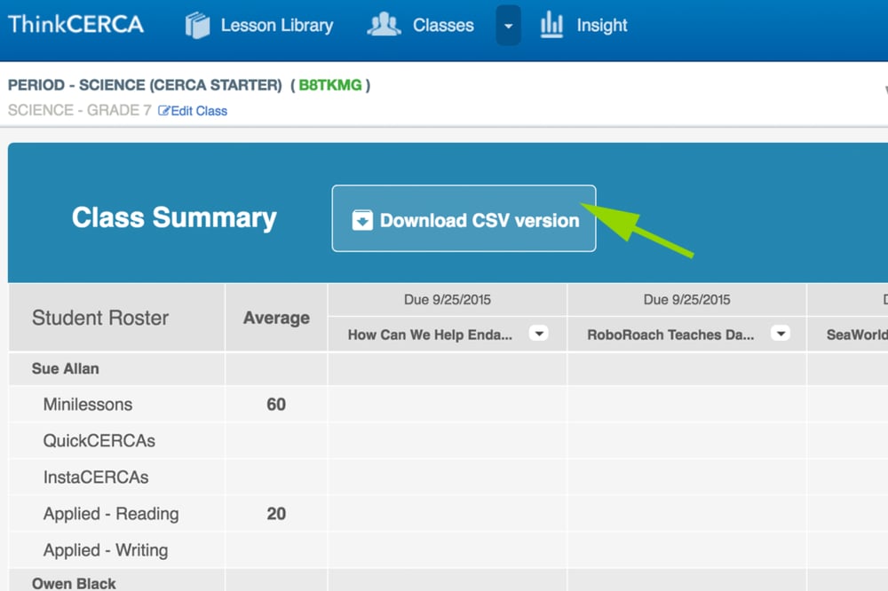Open the Insight menu item
The height and width of the screenshot is (591, 888).
click(x=601, y=26)
